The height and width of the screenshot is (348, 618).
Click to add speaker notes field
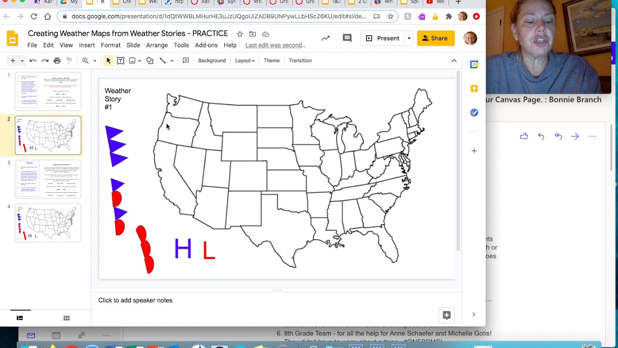276,300
